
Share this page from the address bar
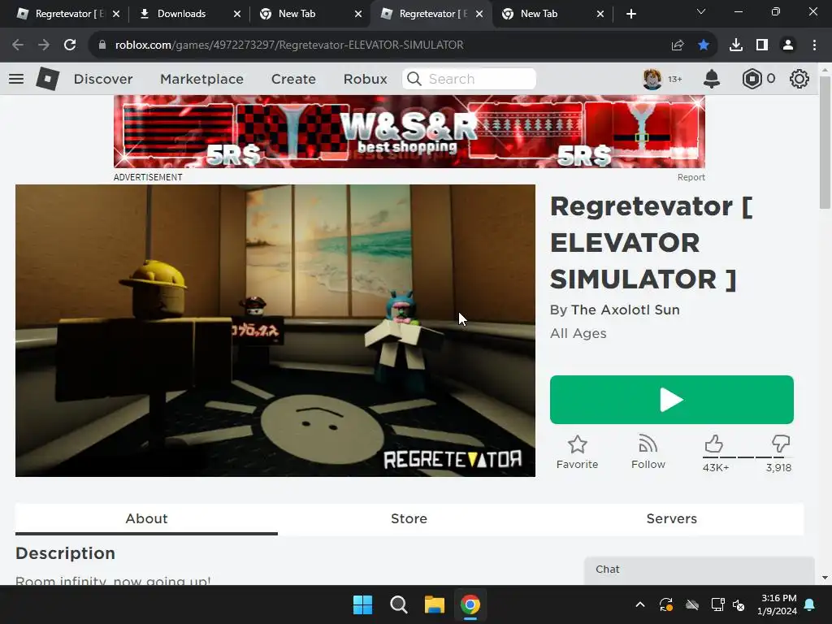[x=678, y=45]
